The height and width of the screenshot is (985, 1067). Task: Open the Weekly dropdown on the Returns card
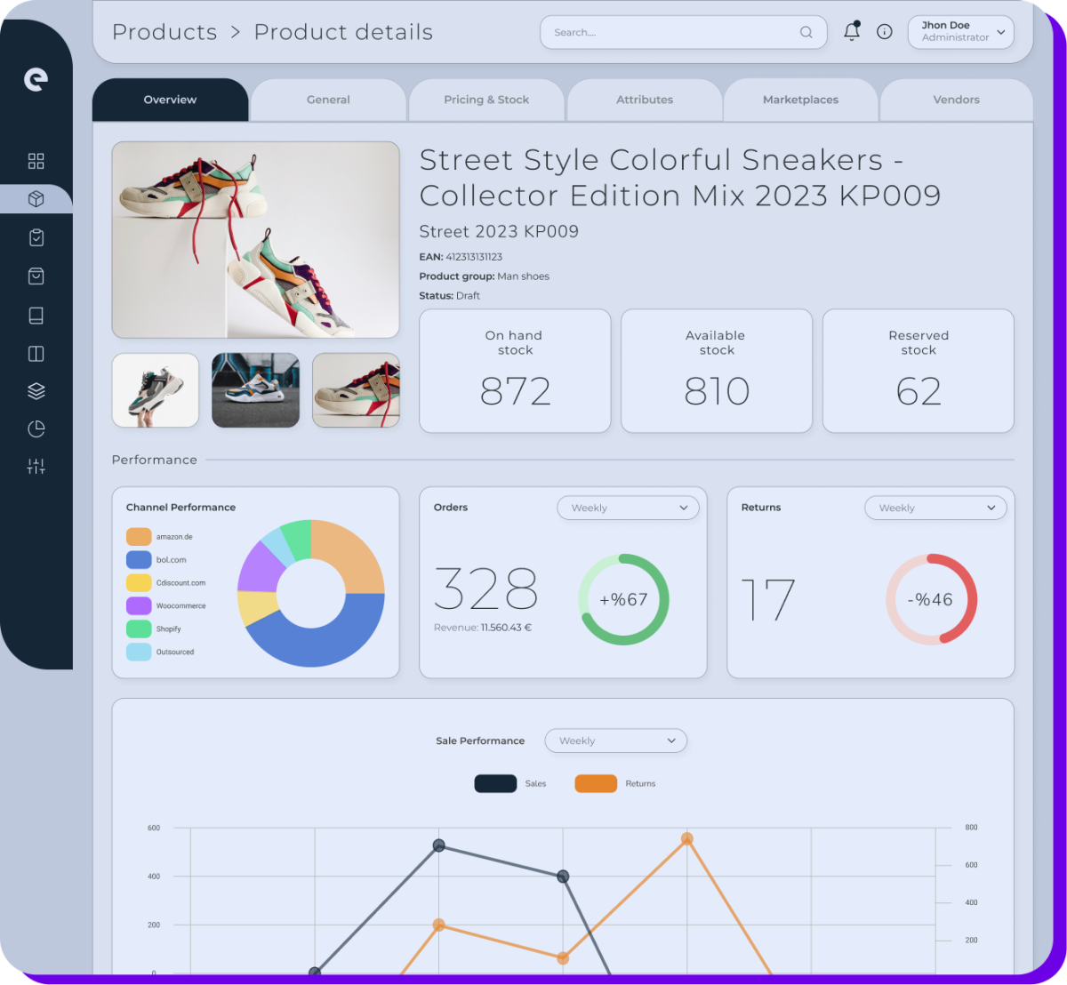pos(935,508)
